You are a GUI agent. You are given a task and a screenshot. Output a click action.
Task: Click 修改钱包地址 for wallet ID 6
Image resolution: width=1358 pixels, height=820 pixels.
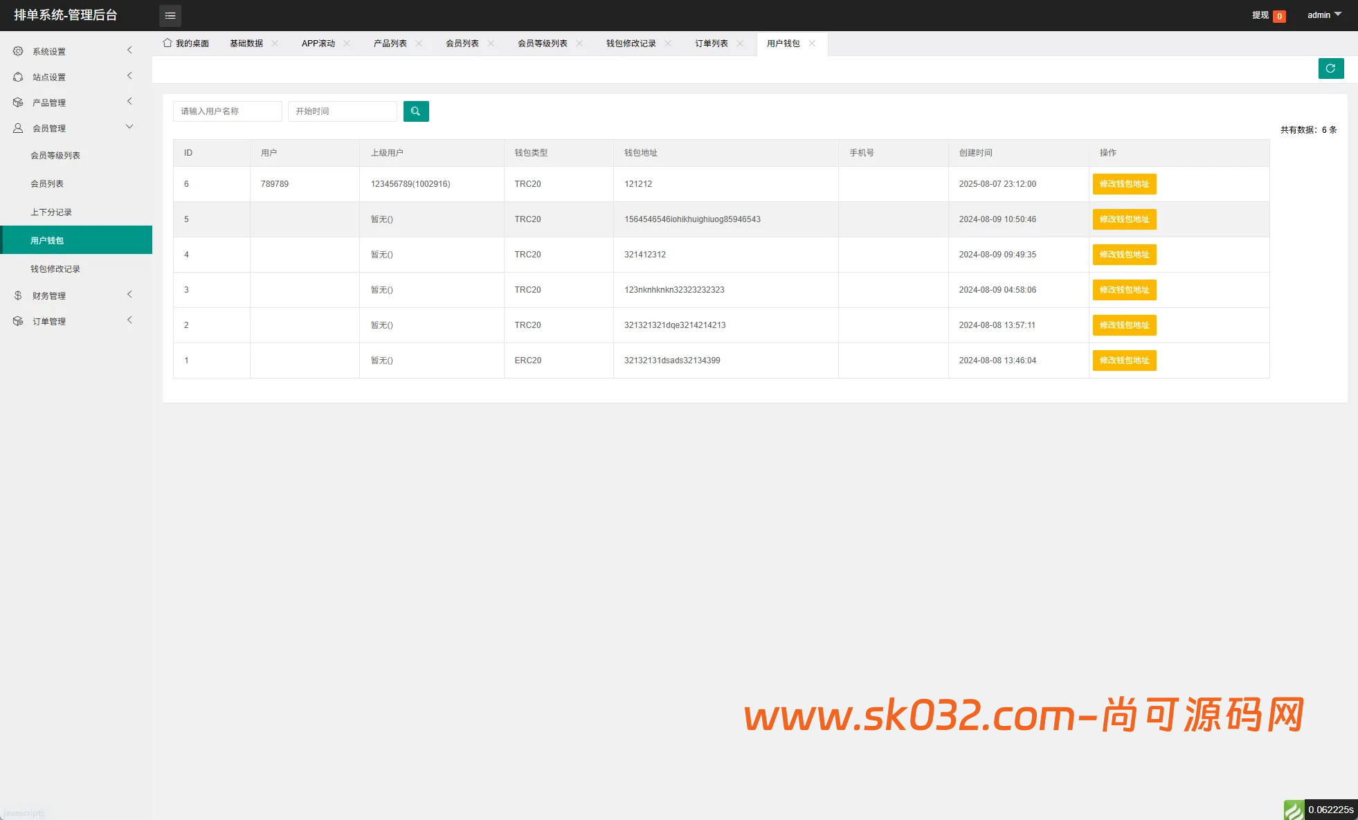click(x=1124, y=184)
